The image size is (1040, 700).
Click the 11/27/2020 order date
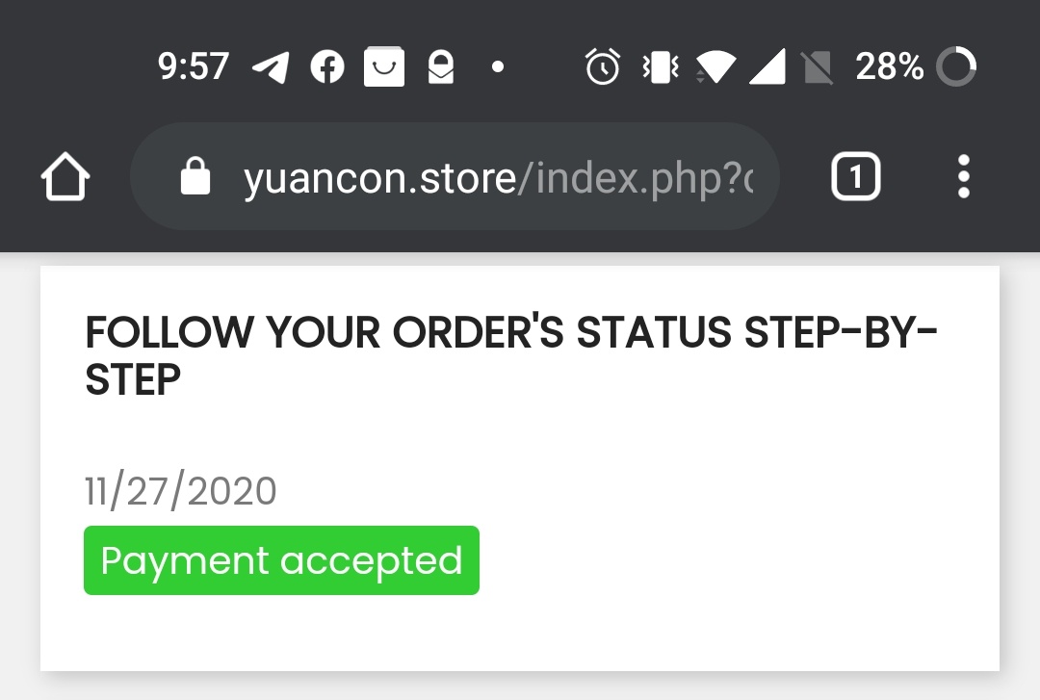[181, 491]
